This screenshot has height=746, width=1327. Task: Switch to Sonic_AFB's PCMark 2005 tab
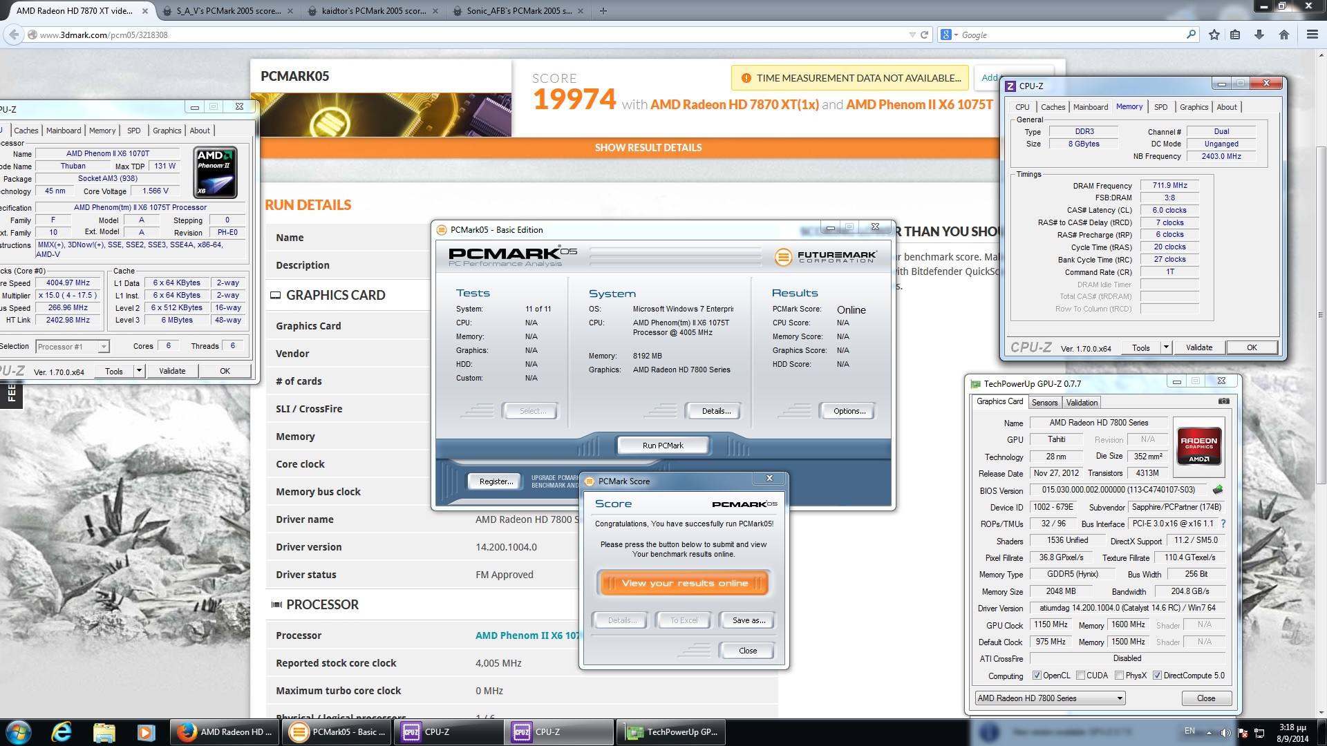pyautogui.click(x=519, y=10)
